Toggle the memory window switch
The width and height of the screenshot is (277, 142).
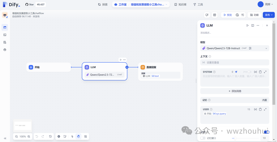click(203, 138)
